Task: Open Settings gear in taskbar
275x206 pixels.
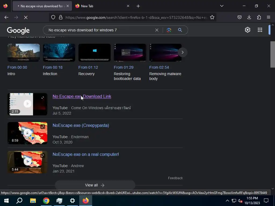Action: pos(73,201)
